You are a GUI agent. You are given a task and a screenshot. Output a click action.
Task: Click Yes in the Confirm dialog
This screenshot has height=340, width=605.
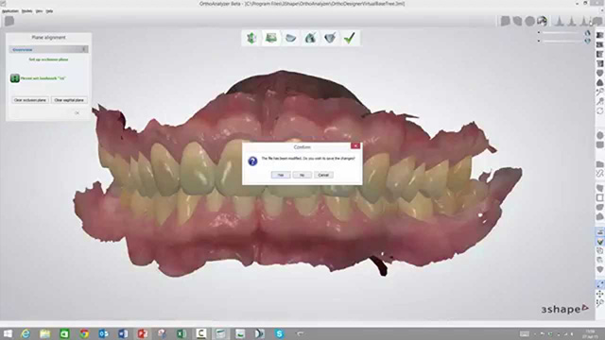281,175
